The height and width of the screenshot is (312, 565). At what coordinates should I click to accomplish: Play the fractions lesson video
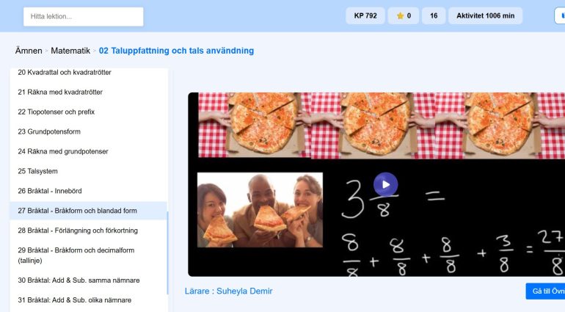385,184
